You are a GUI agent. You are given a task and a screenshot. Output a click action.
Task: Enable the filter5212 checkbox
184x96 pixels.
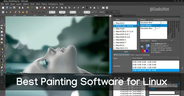(x=114, y=23)
